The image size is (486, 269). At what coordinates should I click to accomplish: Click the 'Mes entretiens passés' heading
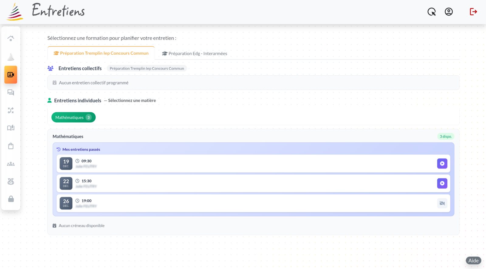[81, 149]
